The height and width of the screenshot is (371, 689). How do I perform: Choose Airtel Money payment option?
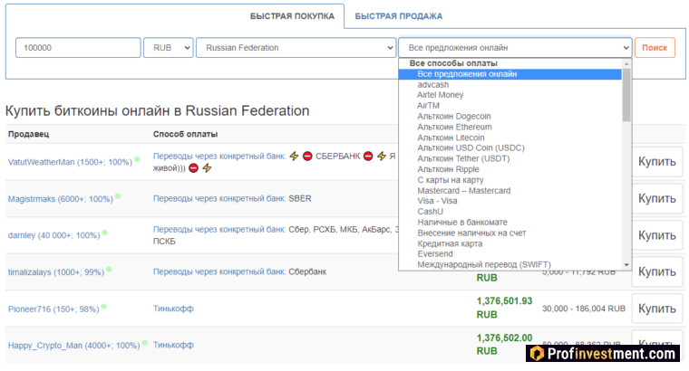tap(440, 95)
